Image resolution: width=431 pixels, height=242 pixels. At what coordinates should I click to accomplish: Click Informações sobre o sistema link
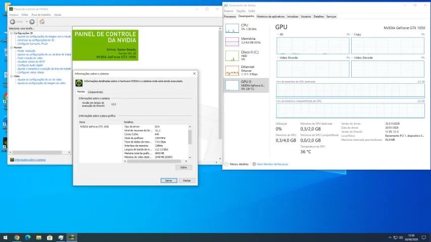coord(30,160)
